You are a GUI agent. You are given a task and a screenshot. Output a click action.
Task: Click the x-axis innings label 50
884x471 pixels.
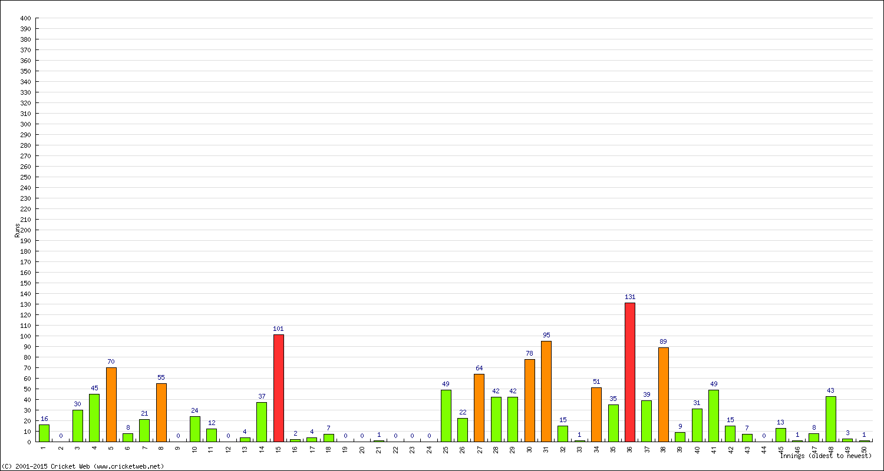pyautogui.click(x=865, y=449)
